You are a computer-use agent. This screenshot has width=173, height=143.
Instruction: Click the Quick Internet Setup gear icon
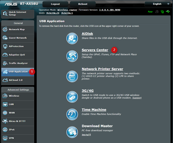(x=5, y=13)
